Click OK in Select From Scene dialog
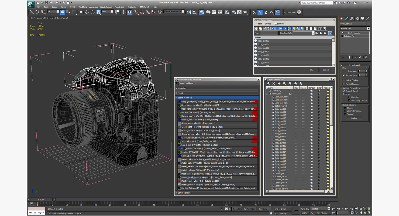Screen dimensions: 399x216 point(311,70)
